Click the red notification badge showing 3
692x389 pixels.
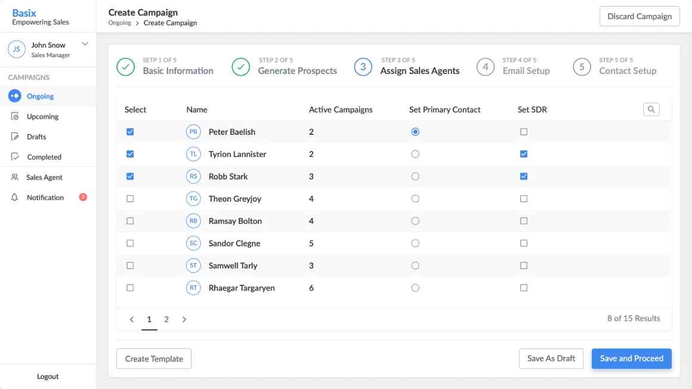click(83, 197)
